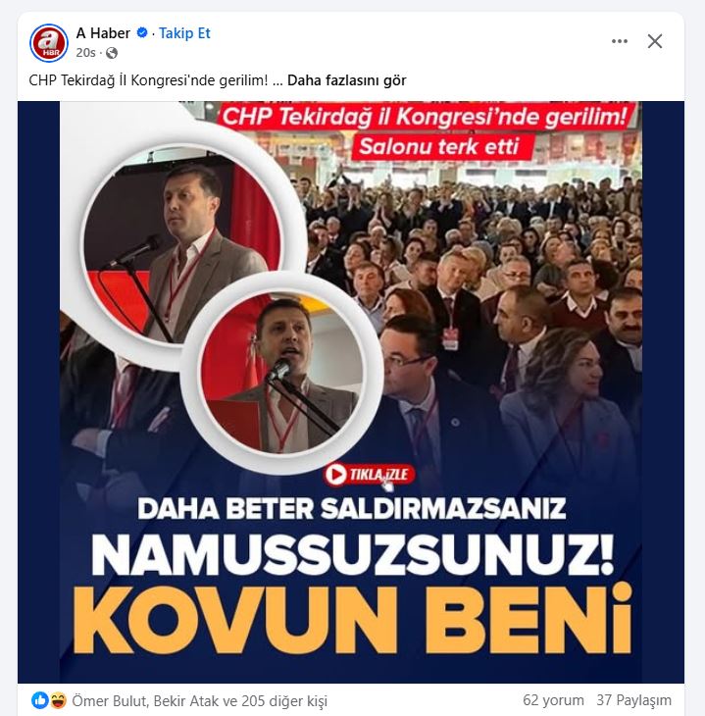The image size is (705, 716).
Task: Follow the page via Takip Et
Action: click(x=184, y=33)
